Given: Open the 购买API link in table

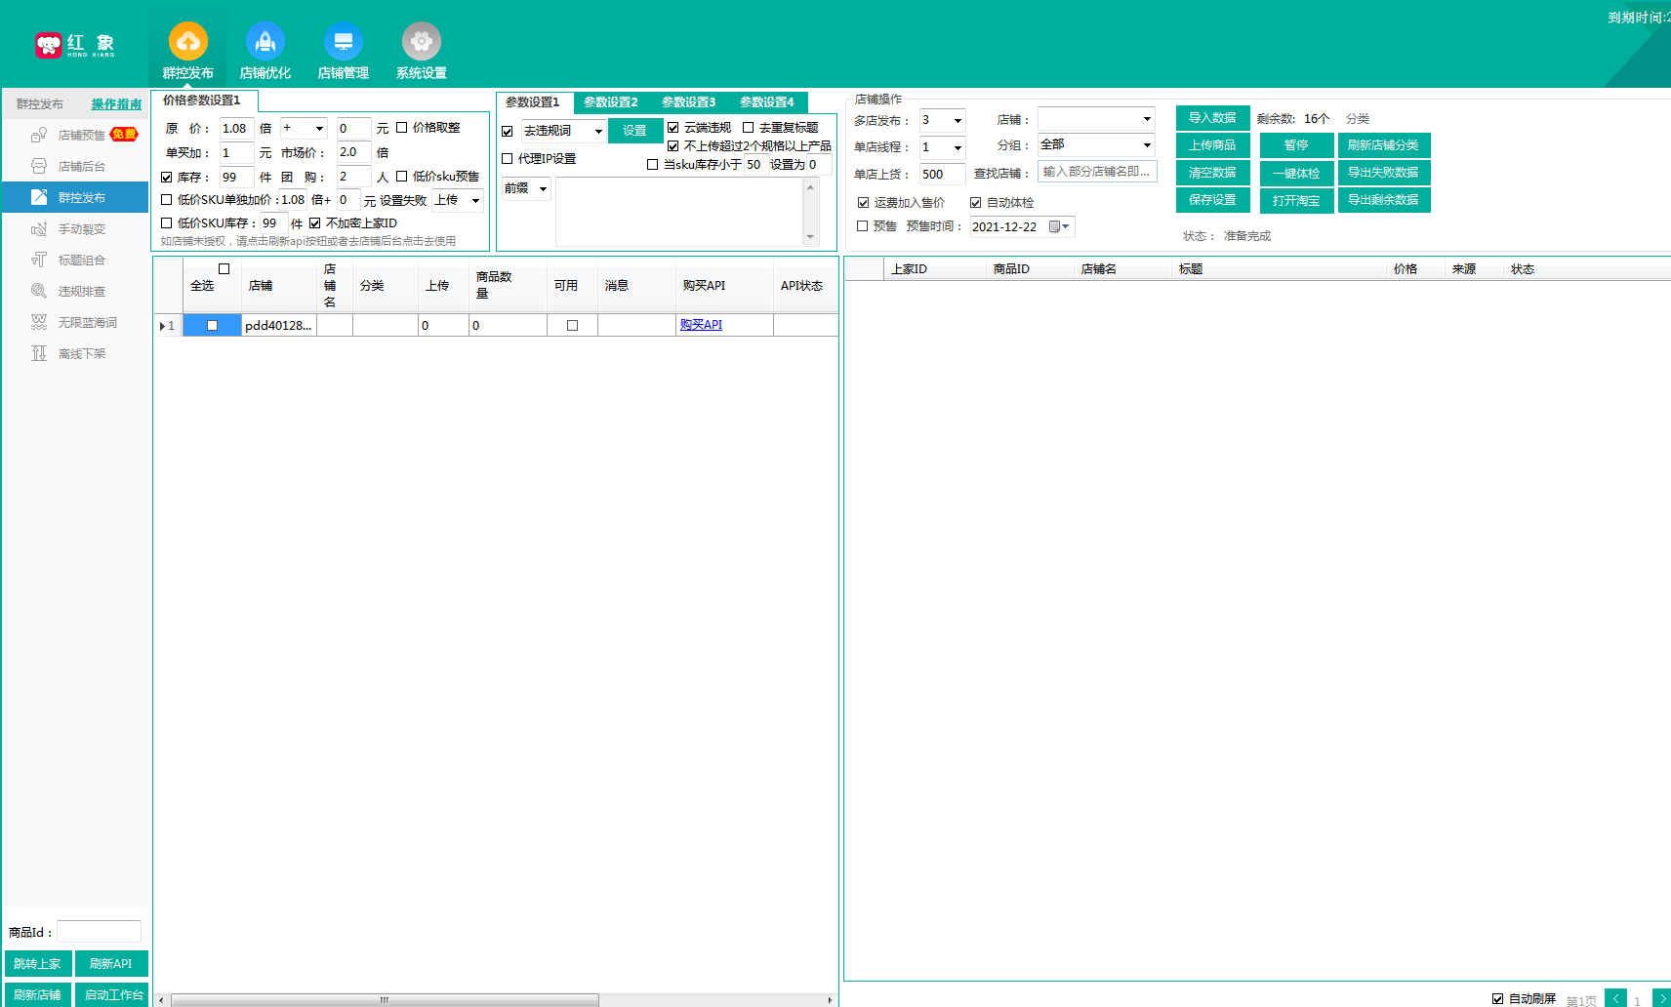Looking at the screenshot, I should click(x=701, y=325).
